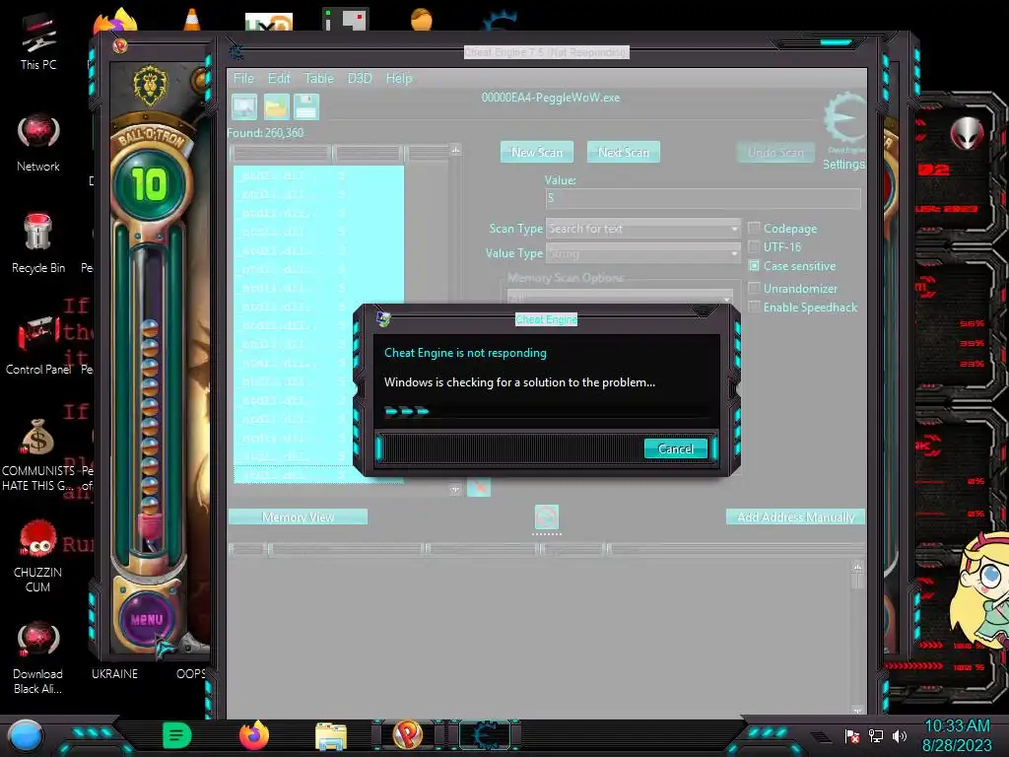
Task: Open the Table menu
Action: [x=318, y=79]
